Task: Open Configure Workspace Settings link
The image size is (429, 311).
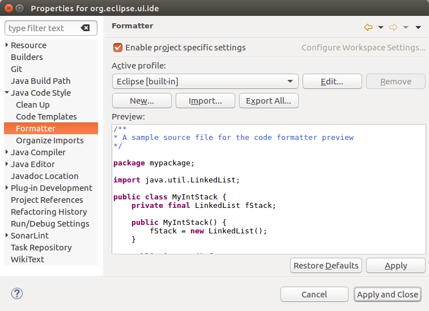Action: (x=364, y=48)
